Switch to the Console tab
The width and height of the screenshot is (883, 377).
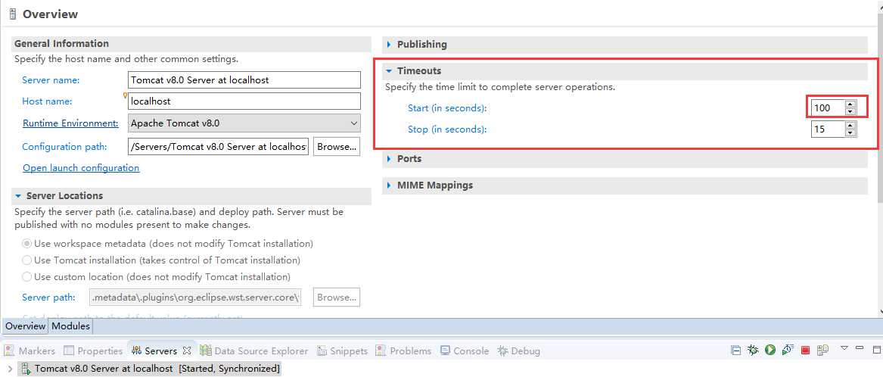[x=465, y=351]
